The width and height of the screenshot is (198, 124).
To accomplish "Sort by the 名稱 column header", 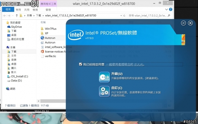I will [x=43, y=22].
